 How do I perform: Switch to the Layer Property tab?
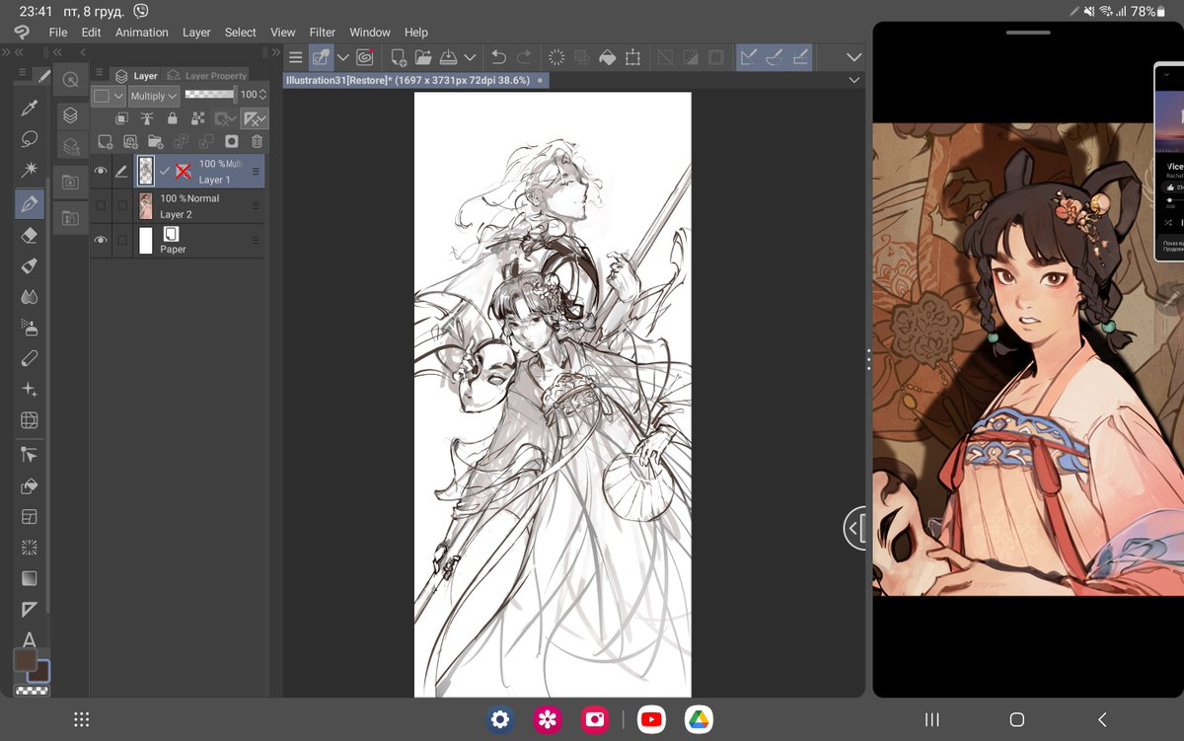(x=207, y=75)
